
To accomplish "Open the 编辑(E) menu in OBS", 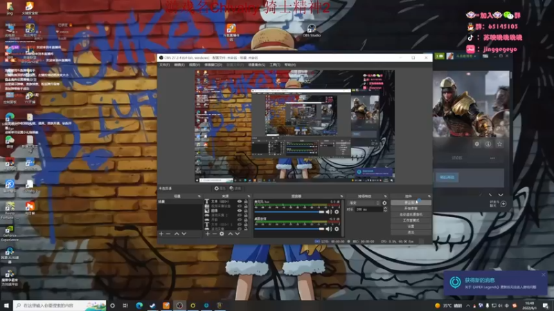I will [x=179, y=65].
